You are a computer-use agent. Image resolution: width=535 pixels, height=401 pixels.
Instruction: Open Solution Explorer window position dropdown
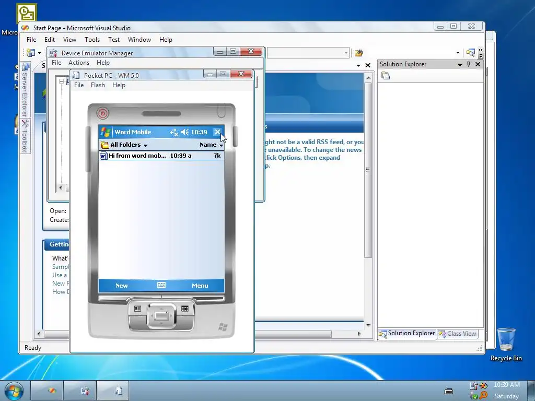[x=460, y=64]
